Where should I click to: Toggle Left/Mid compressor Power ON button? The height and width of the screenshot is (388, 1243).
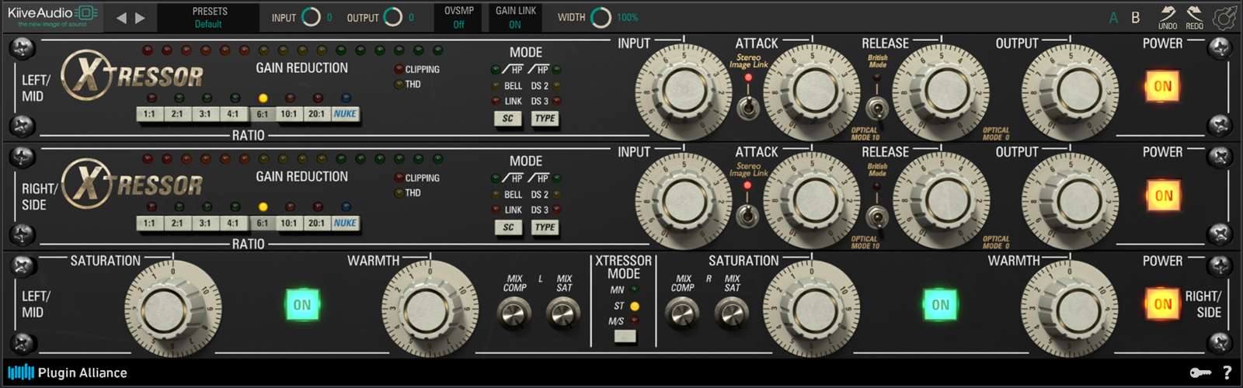tap(1162, 86)
